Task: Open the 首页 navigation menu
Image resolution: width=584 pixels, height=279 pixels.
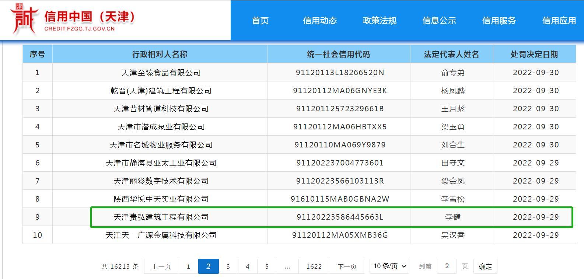Action: 260,21
